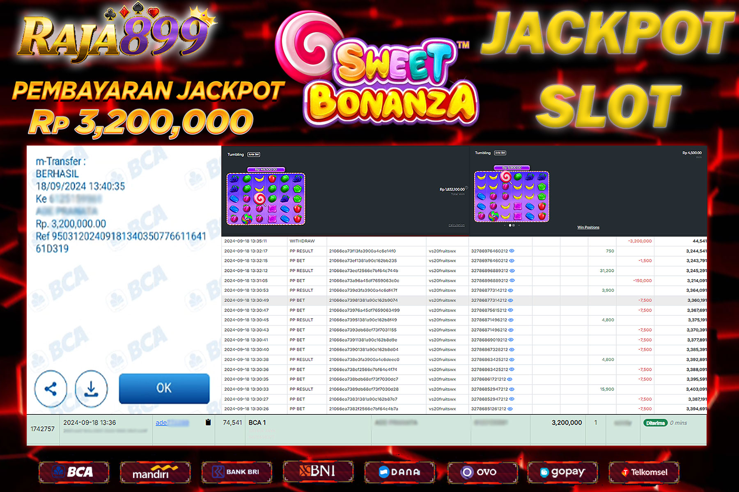This screenshot has height=492, width=739.
Task: Open eye icon in 13:30:43 PP BET row
Action: coord(511,330)
